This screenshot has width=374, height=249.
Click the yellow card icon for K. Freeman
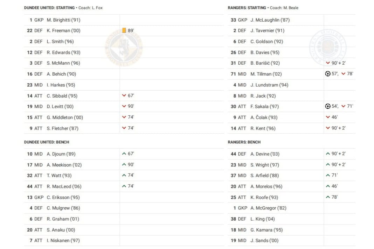coord(124,30)
